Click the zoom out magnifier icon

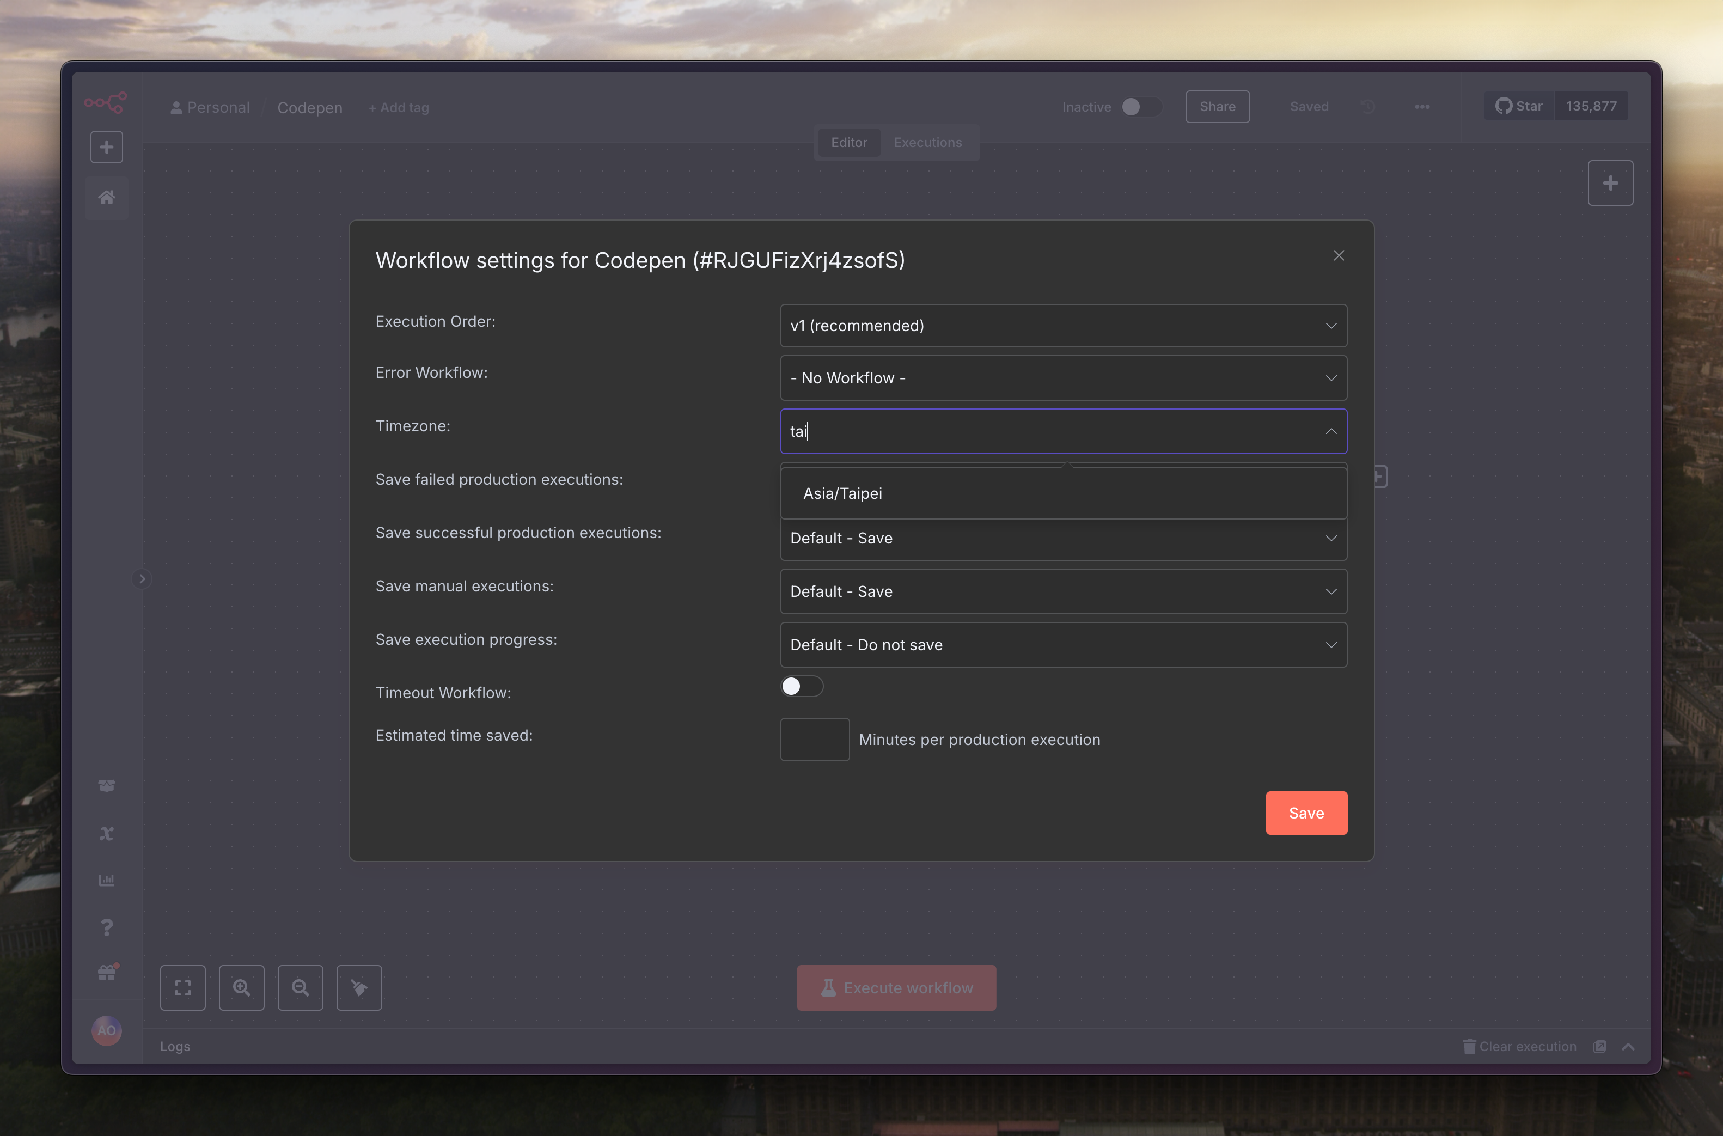click(300, 987)
